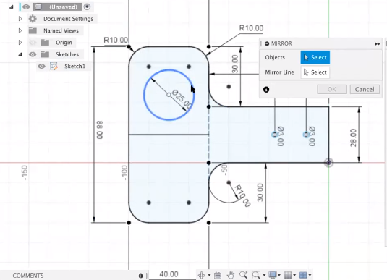Expand the Named Views folder

click(20, 30)
